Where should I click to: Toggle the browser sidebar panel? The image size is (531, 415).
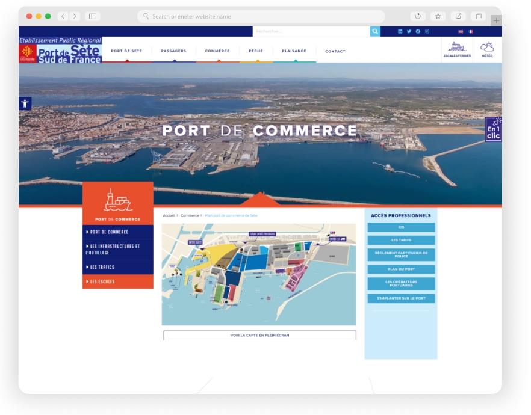[x=92, y=16]
